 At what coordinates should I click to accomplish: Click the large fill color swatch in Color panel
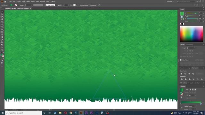tap(182, 13)
